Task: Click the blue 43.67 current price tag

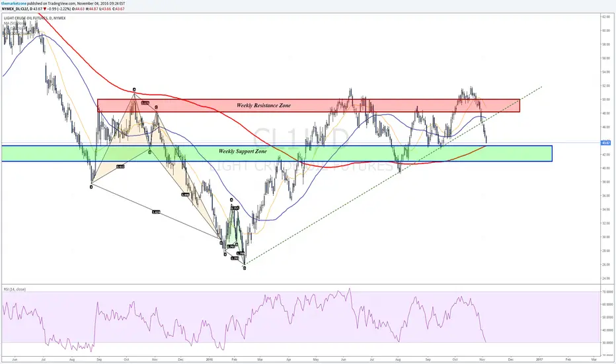Action: (606, 143)
